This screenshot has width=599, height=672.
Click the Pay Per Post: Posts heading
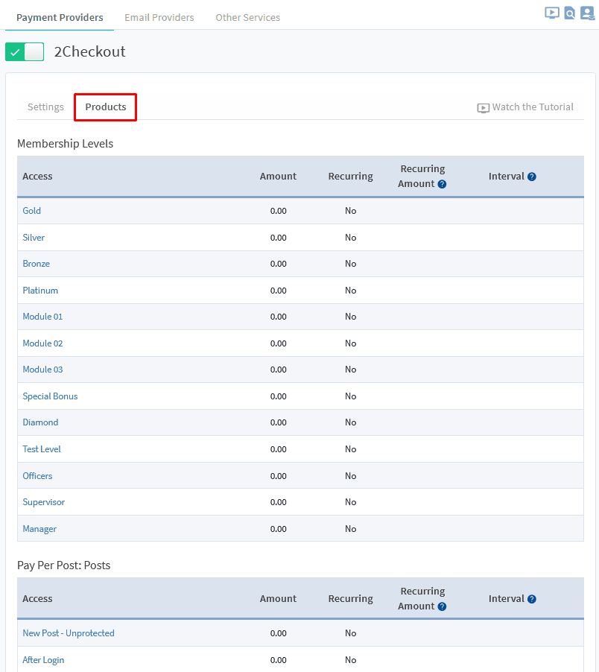(64, 565)
